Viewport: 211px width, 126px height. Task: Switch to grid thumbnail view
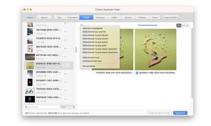[178, 25]
